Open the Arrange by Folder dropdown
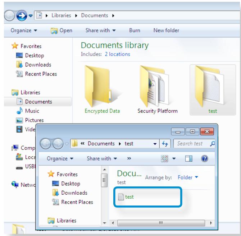The width and height of the screenshot is (241, 236). 188,177
